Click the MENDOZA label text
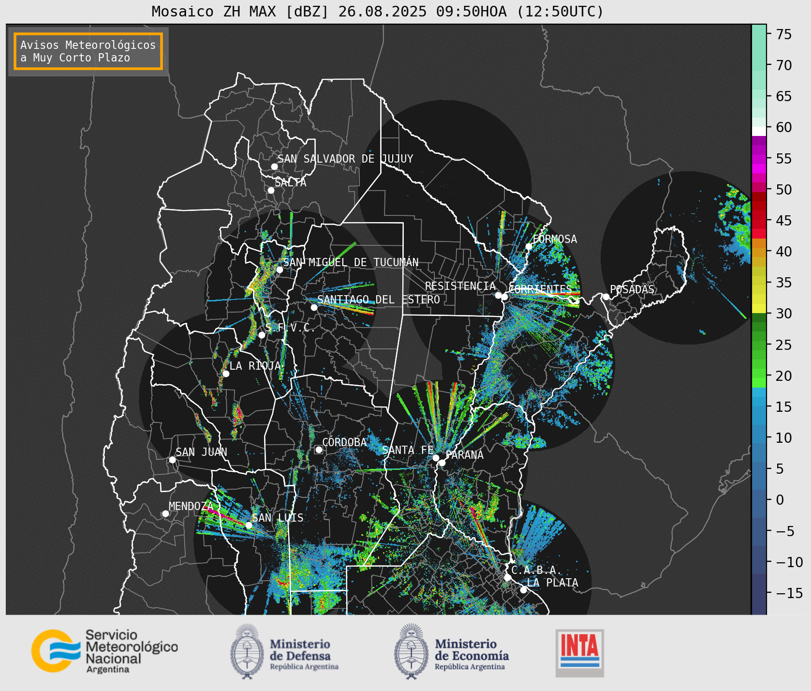The image size is (811, 691). pos(191,506)
